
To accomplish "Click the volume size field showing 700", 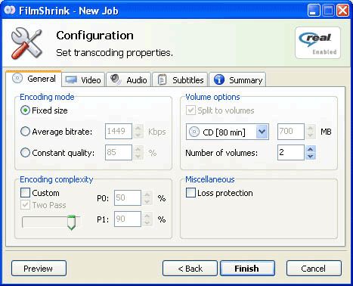I will coord(291,132).
